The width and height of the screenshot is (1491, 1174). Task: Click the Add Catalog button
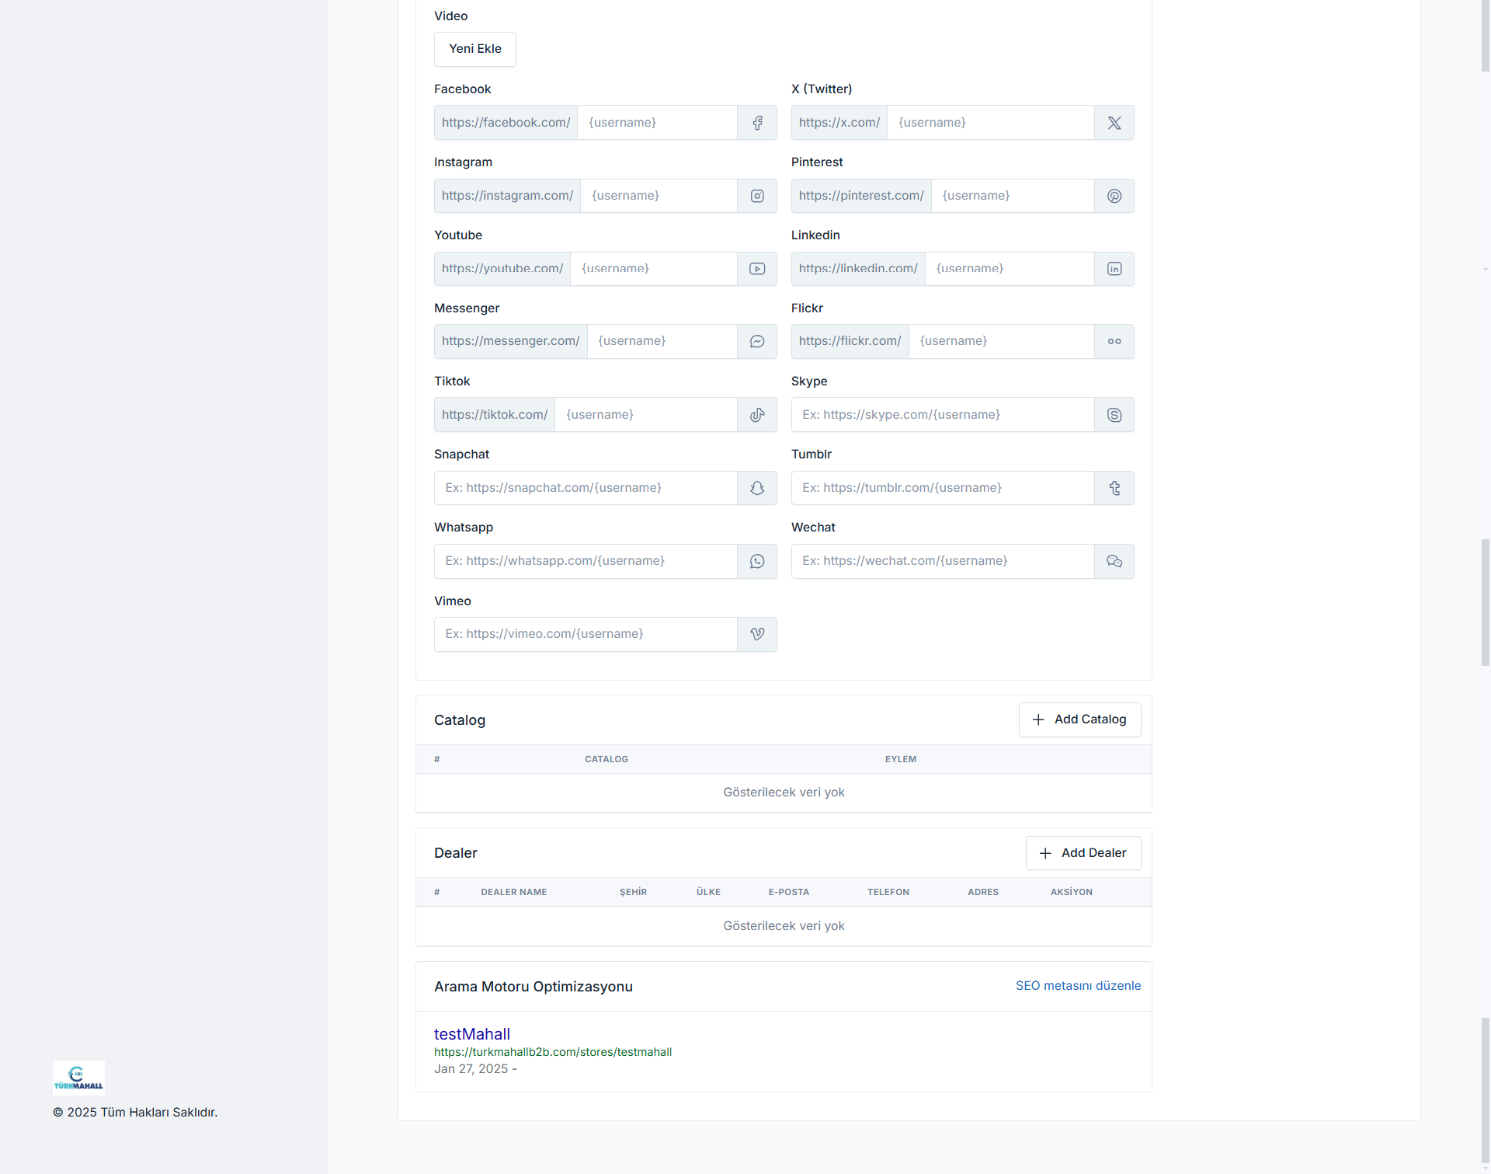click(1079, 719)
